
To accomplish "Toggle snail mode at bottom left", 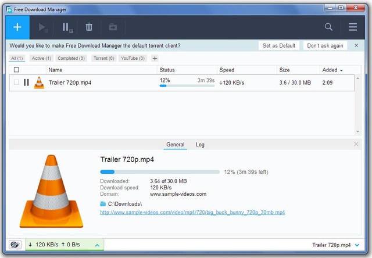I will click(x=15, y=245).
